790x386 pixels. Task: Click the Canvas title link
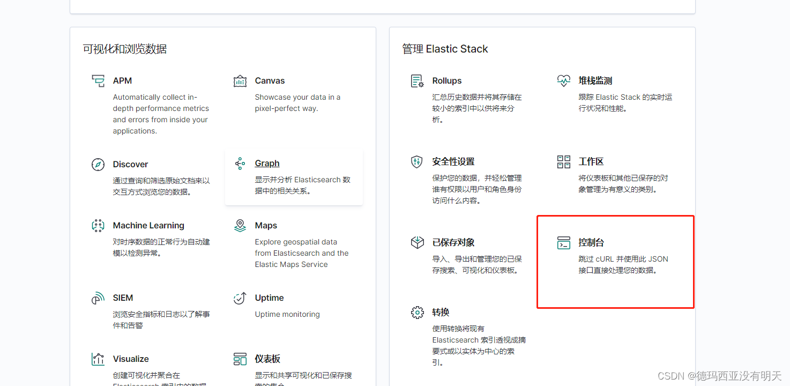point(270,81)
